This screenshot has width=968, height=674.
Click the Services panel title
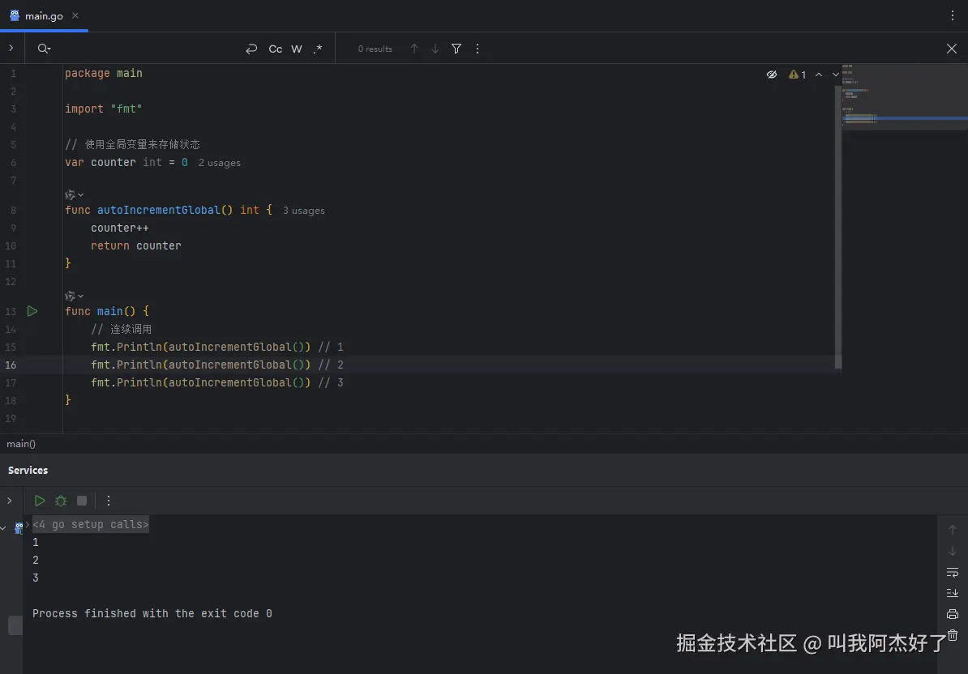coord(28,471)
